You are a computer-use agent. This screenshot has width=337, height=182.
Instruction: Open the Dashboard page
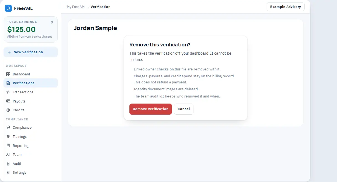[x=30, y=74]
